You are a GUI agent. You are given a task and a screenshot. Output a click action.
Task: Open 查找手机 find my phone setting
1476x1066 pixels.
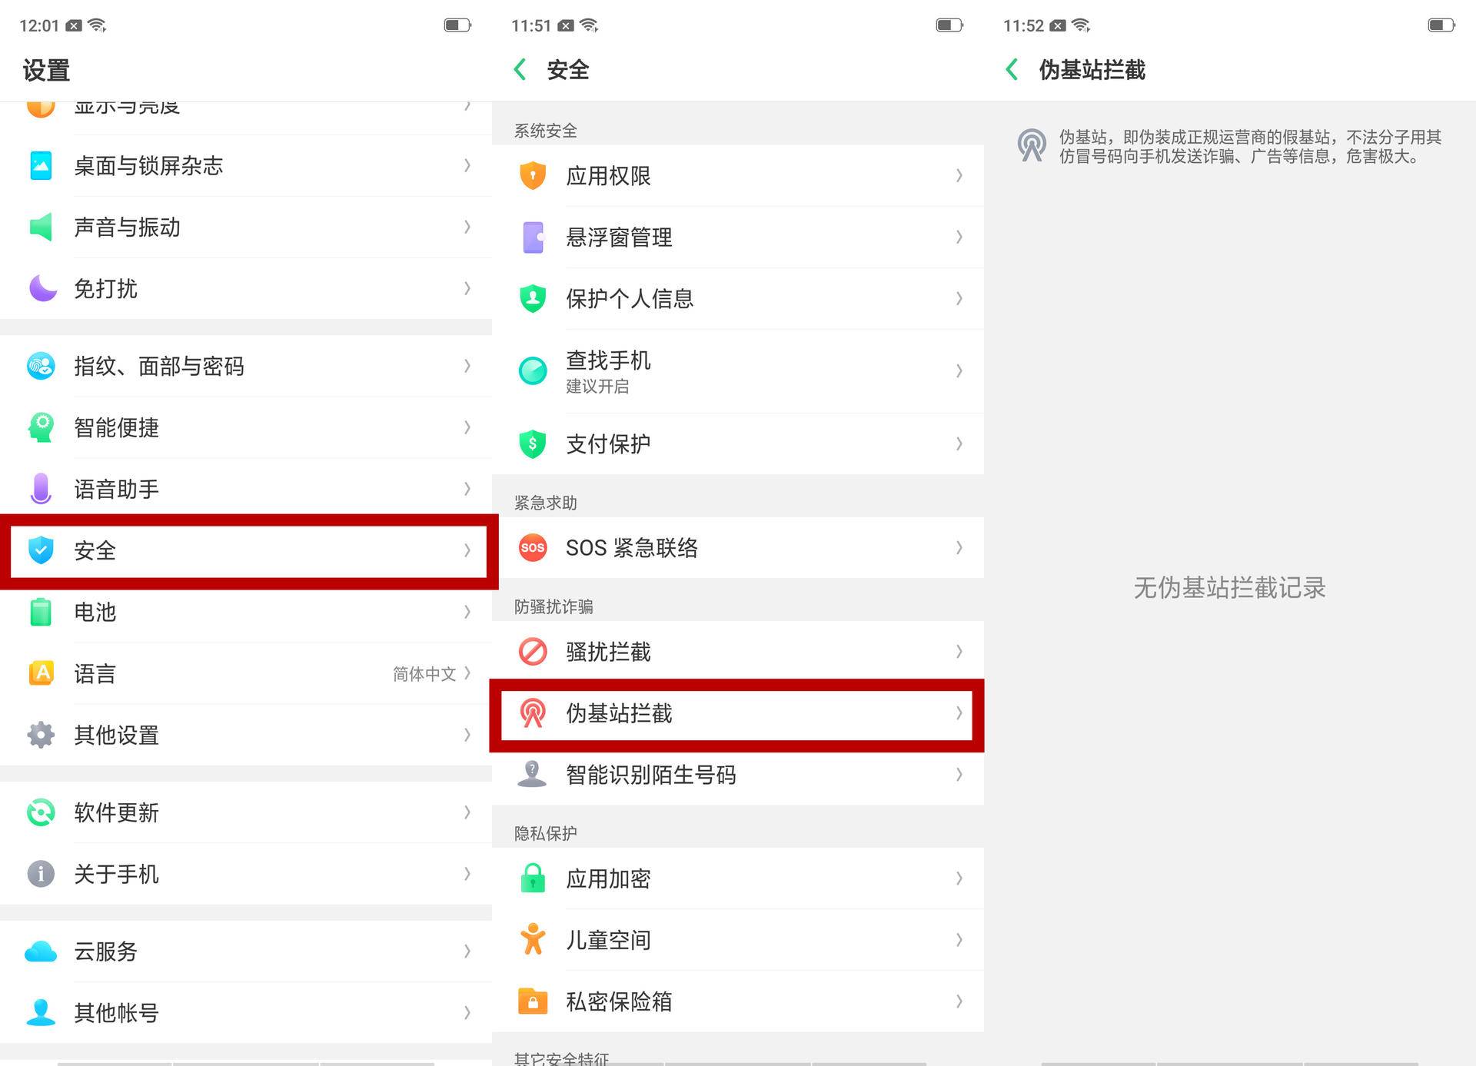click(608, 371)
